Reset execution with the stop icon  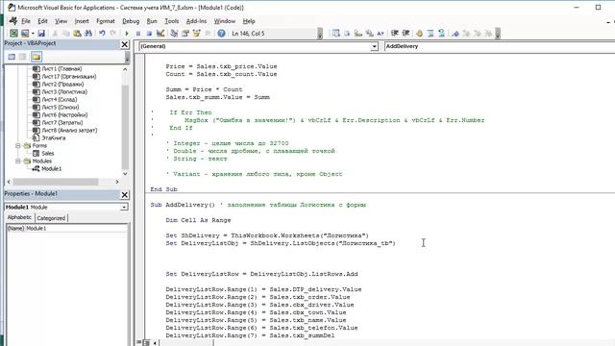149,34
